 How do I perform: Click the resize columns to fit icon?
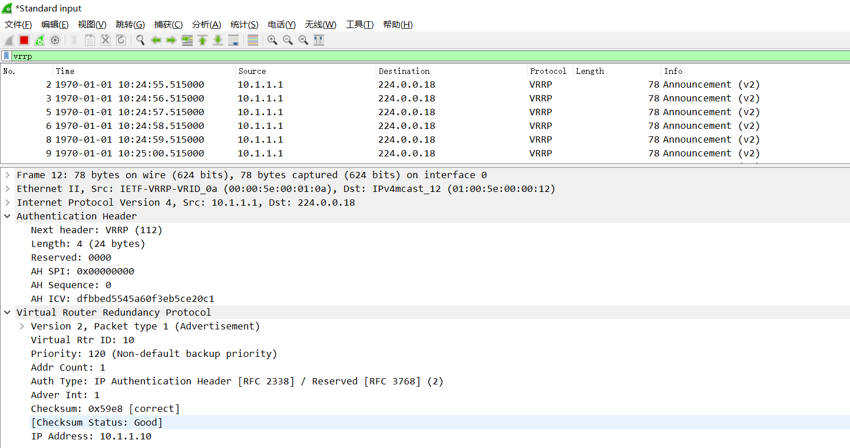point(319,40)
